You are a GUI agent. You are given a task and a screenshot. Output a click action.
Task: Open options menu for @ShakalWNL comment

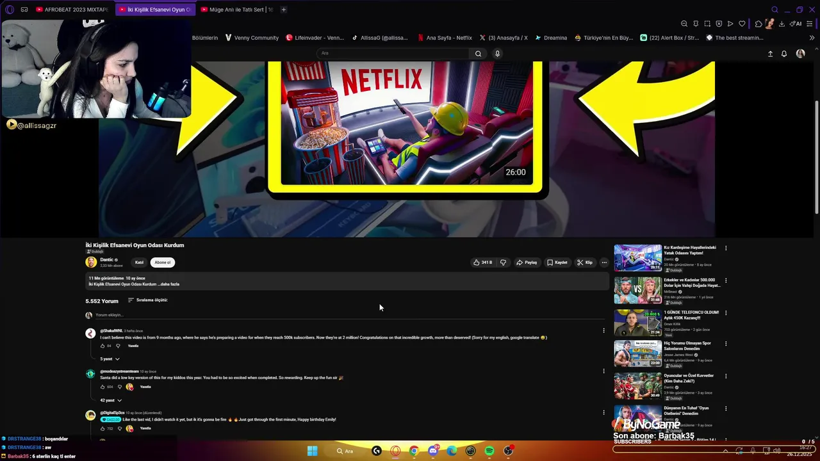603,330
